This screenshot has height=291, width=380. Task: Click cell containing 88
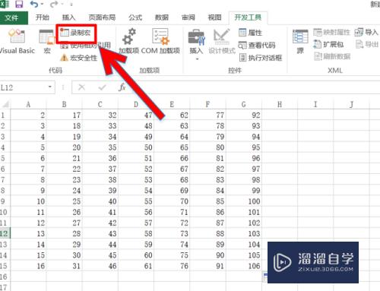pyautogui.click(x=207, y=233)
